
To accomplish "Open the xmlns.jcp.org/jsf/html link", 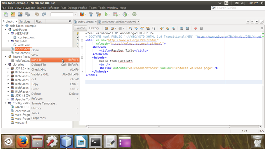I will 137,44.
